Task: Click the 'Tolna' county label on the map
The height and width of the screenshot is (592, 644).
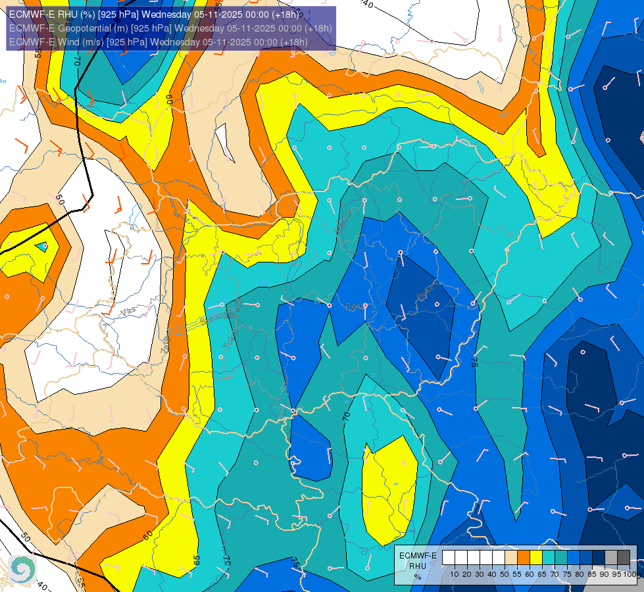Action: (230, 339)
